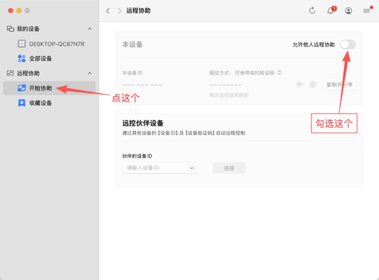
Task: Click the 开始协助 icon
Action: point(22,88)
